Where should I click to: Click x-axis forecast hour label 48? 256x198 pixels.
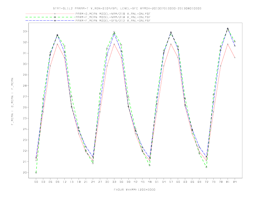150,182
